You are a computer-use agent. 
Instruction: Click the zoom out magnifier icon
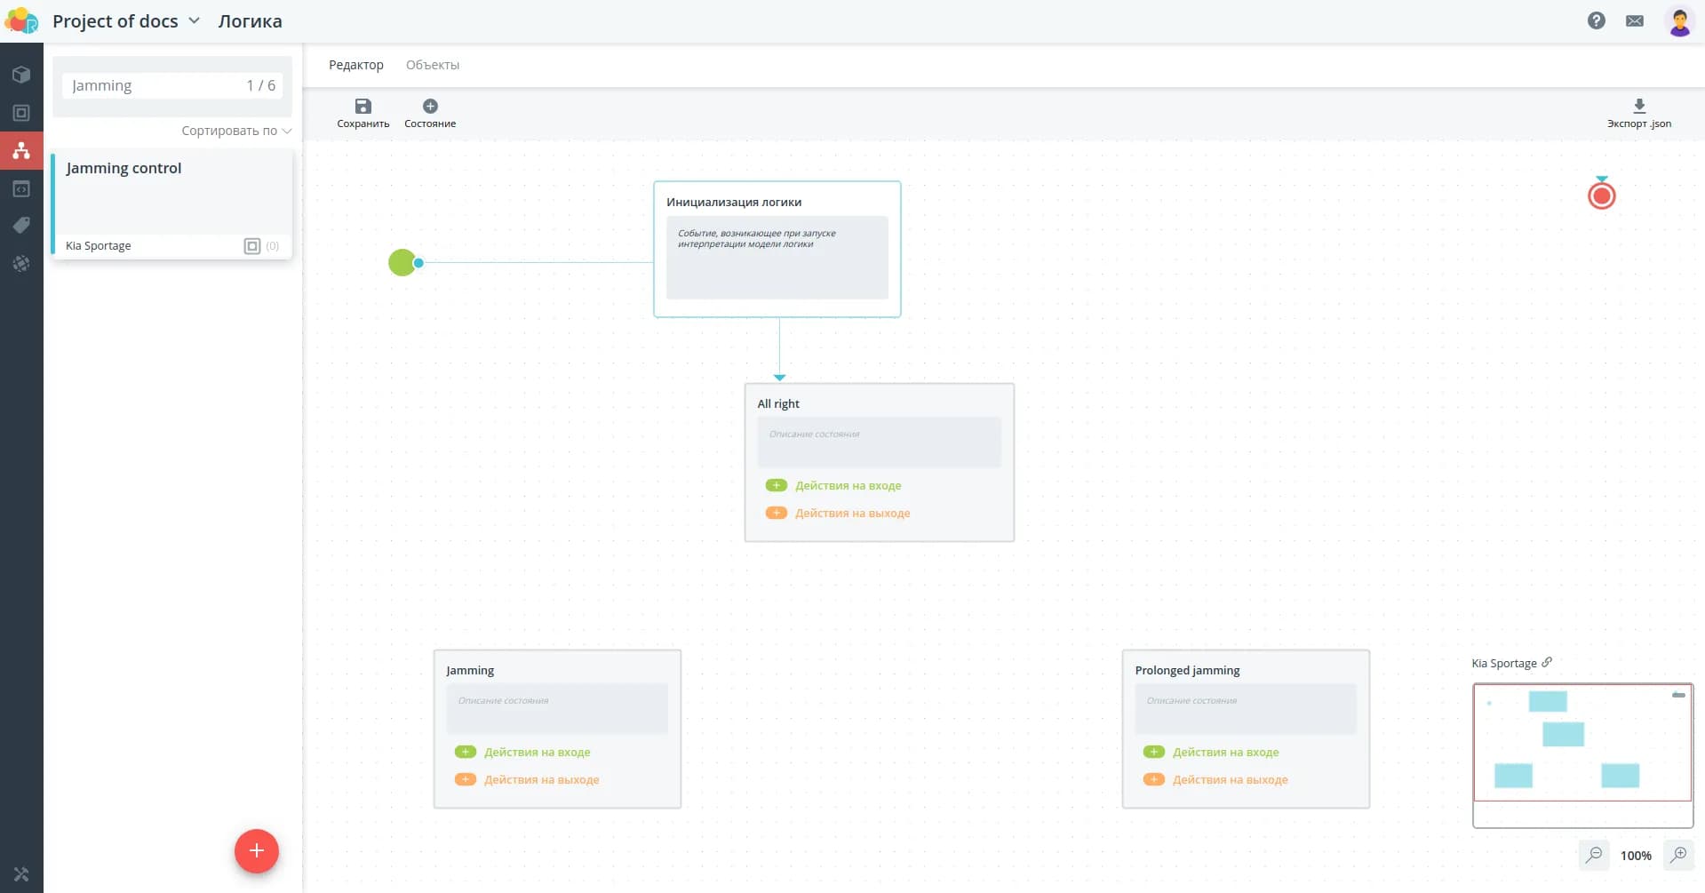tap(1594, 855)
